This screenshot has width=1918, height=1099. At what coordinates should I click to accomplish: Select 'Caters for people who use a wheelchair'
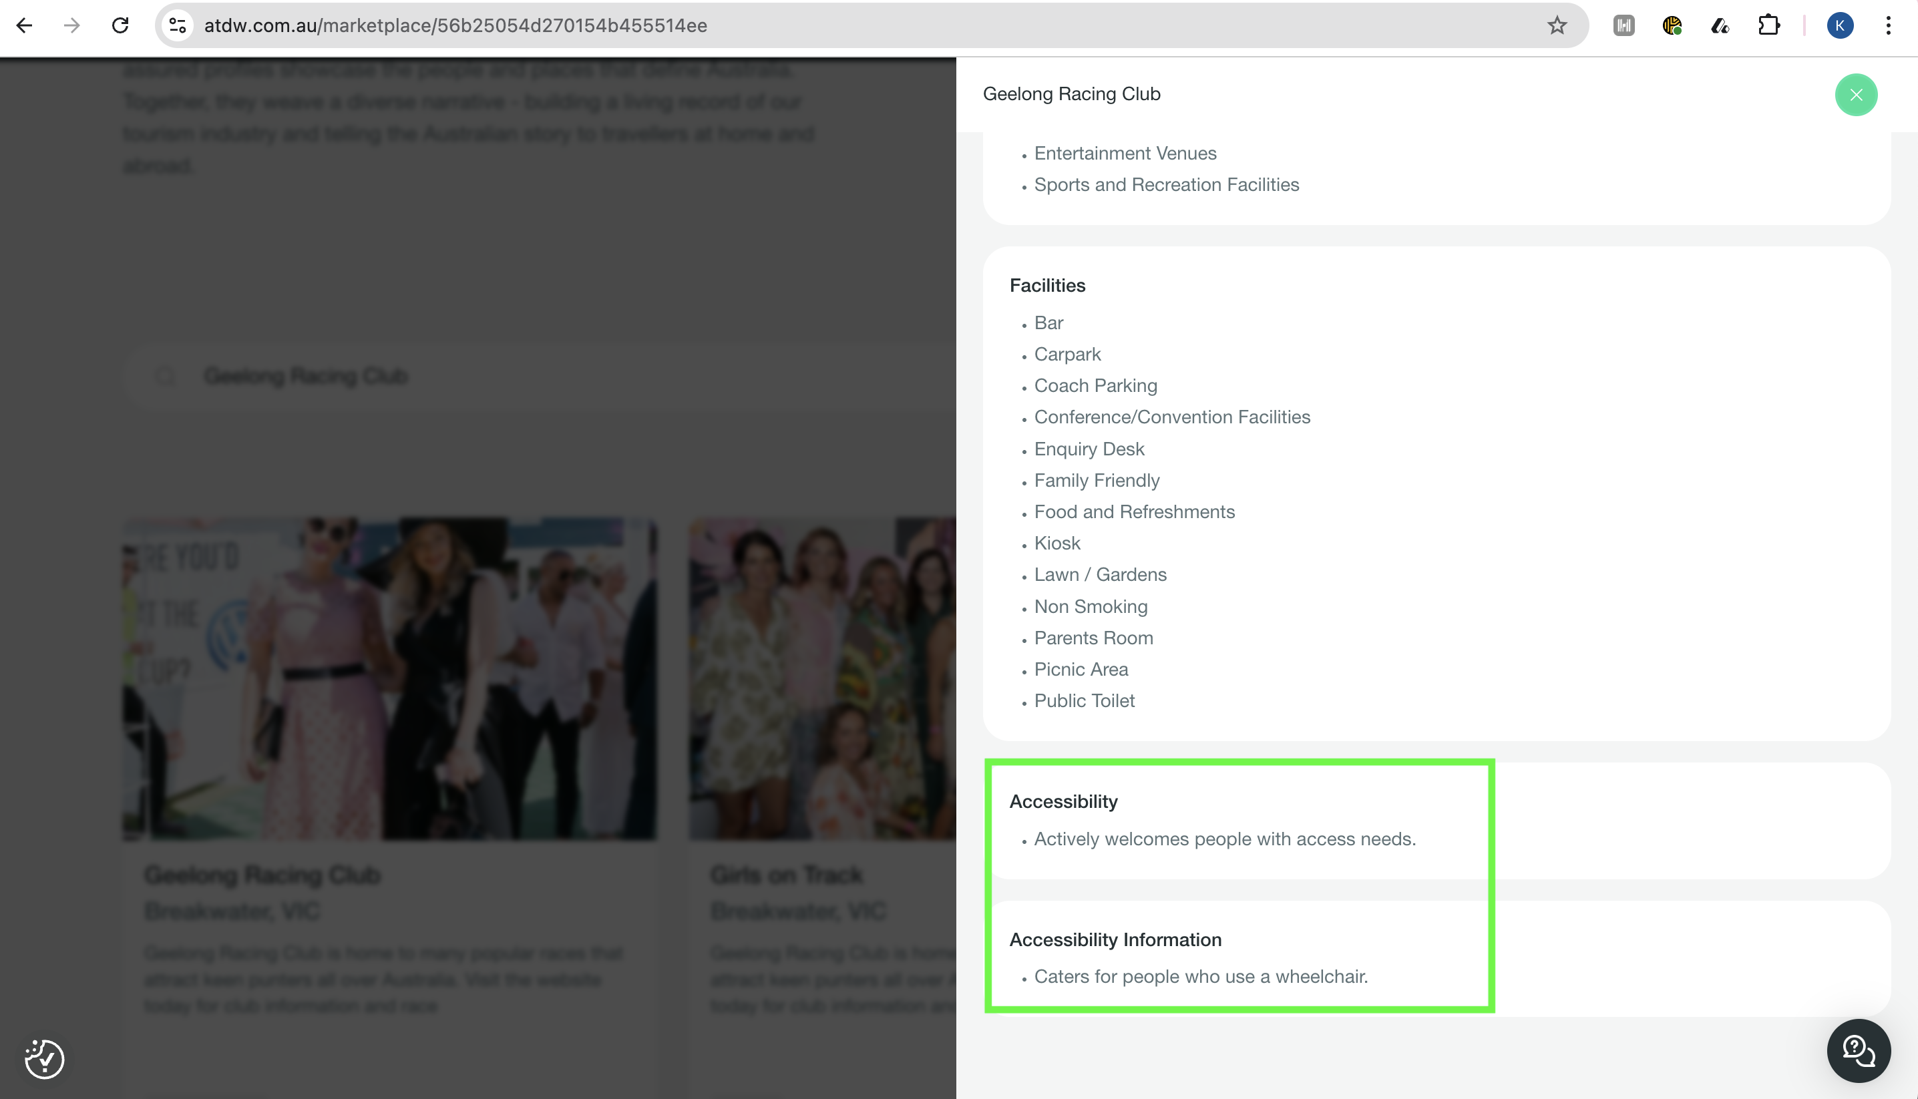pyautogui.click(x=1200, y=977)
